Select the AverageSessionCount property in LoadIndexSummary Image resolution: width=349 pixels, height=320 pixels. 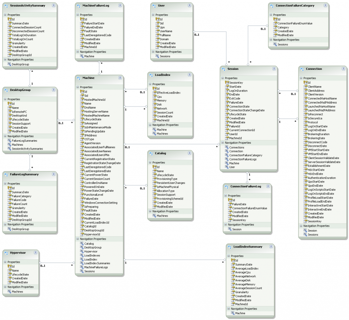click(248, 288)
